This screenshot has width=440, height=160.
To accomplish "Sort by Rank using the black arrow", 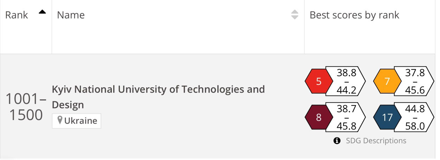I will pos(43,12).
